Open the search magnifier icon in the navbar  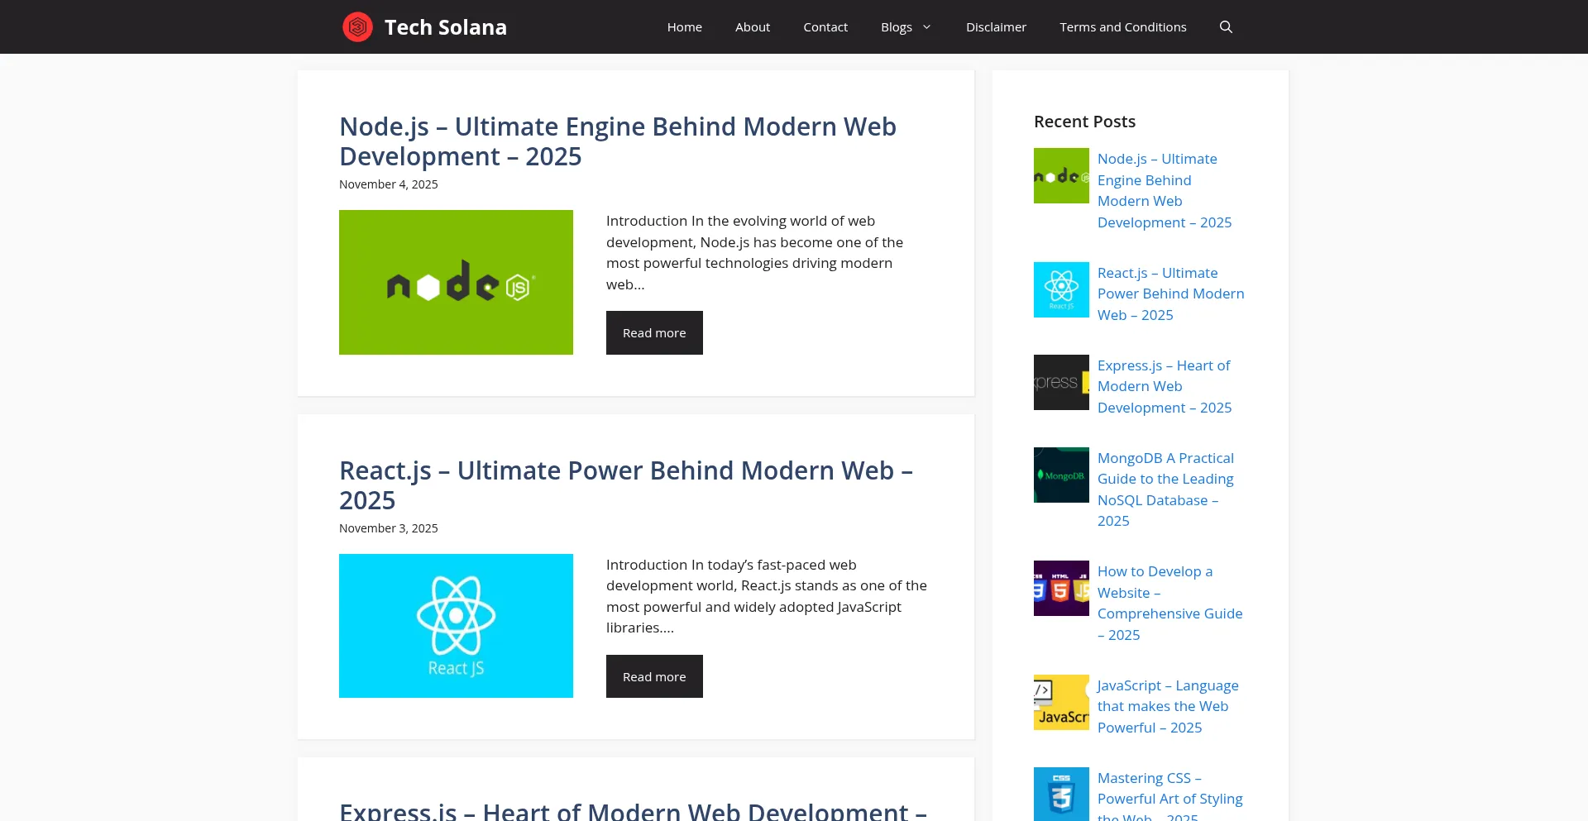[x=1226, y=27]
